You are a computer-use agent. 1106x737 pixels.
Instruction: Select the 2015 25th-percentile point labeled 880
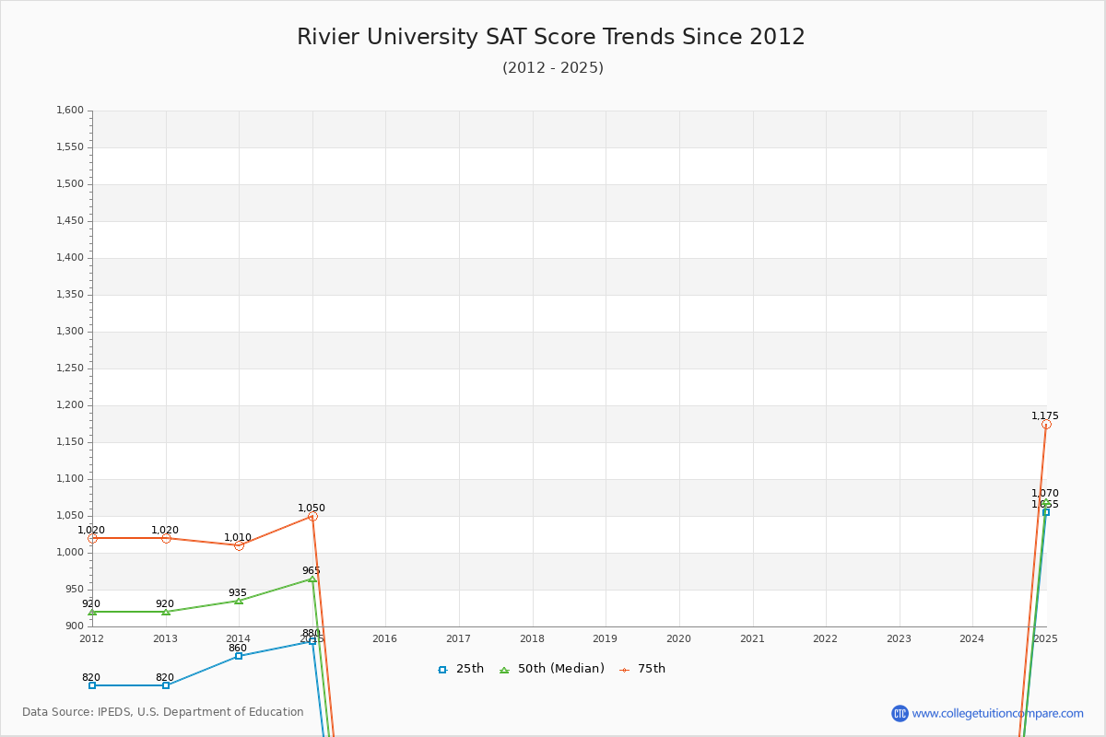[312, 641]
